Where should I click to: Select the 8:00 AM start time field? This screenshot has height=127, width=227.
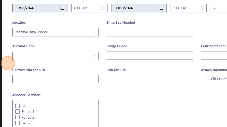(86, 8)
